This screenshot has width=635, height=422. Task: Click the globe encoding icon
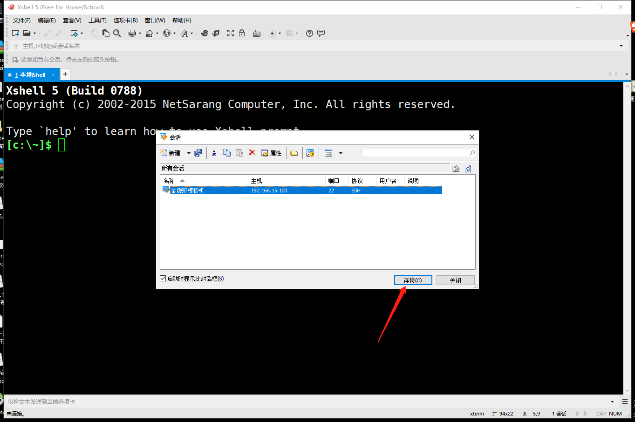pos(167,33)
